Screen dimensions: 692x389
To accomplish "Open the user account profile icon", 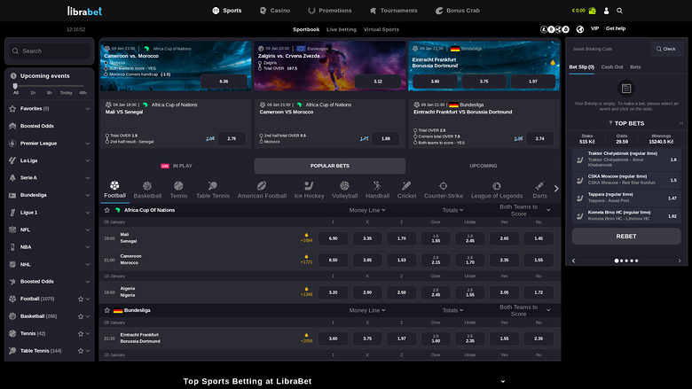I will point(606,11).
